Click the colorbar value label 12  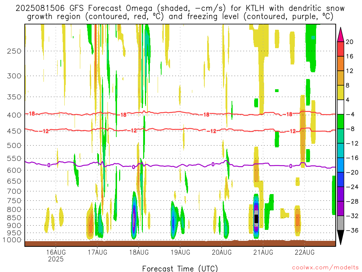tap(350, 71)
